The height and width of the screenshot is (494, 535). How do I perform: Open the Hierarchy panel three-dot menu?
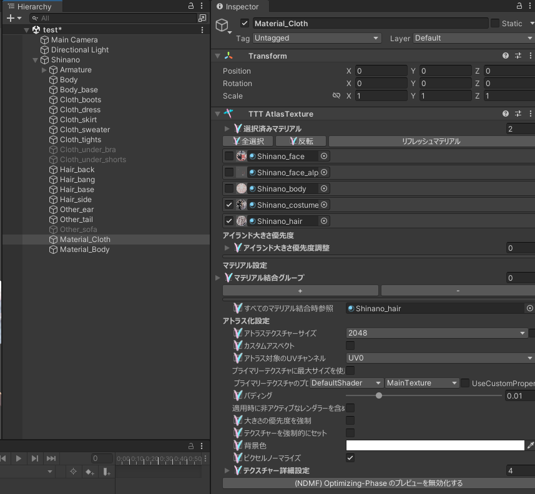[x=202, y=6]
